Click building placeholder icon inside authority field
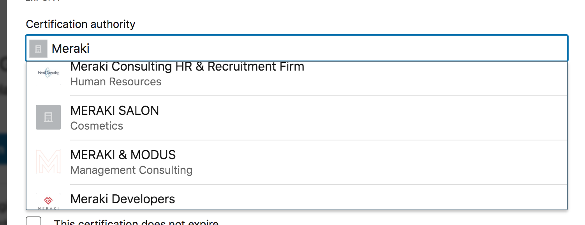The height and width of the screenshot is (225, 585). (38, 49)
